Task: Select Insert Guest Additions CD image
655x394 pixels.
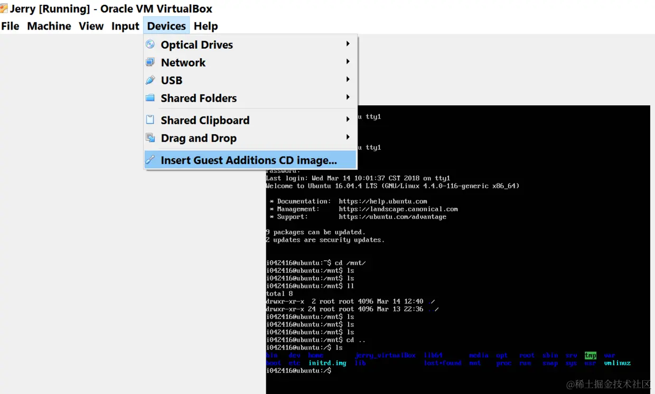Action: [250, 160]
